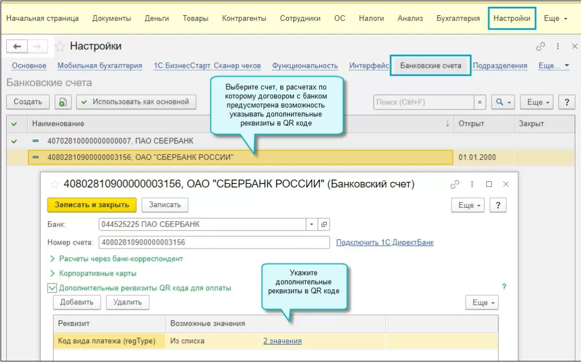581x362 pixels.
Task: Open the Документы menu
Action: (x=111, y=18)
